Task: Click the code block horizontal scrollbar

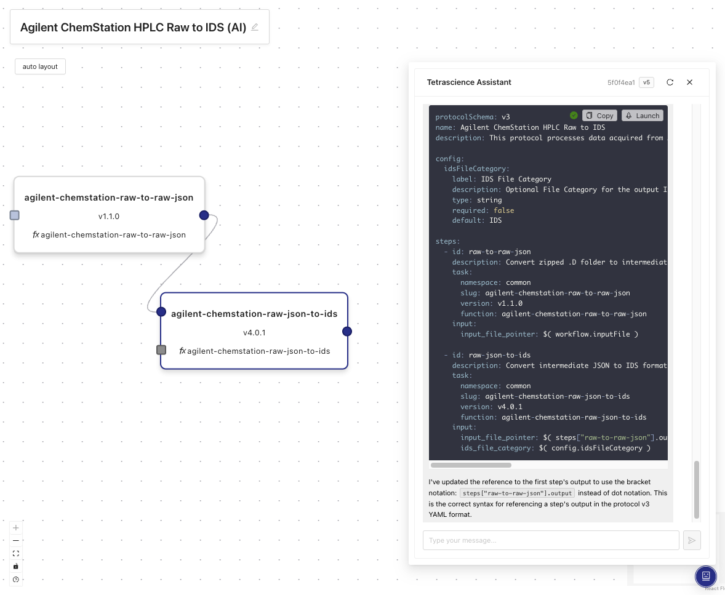Action: [x=471, y=465]
